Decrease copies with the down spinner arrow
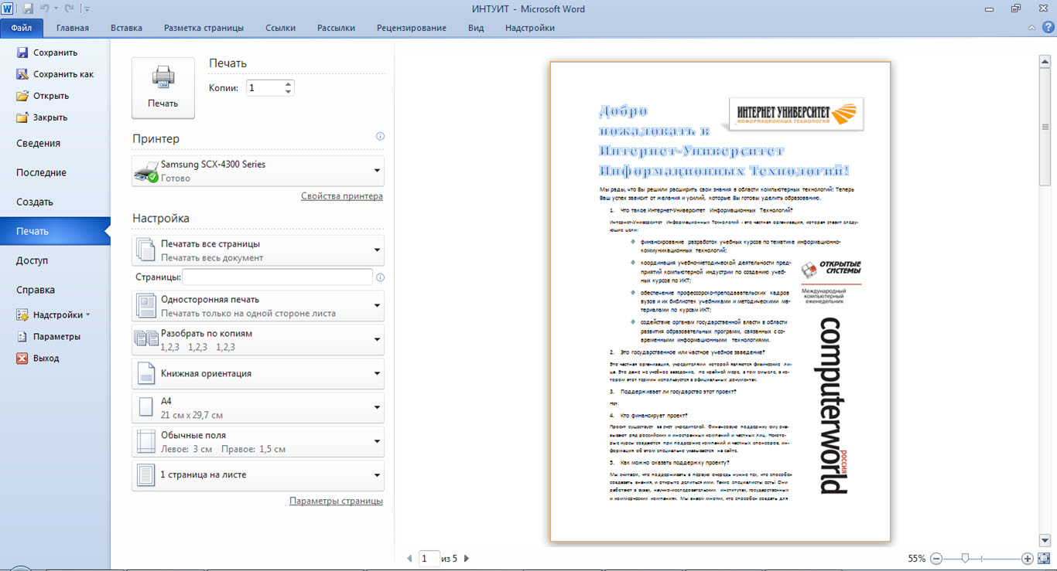 coord(289,92)
